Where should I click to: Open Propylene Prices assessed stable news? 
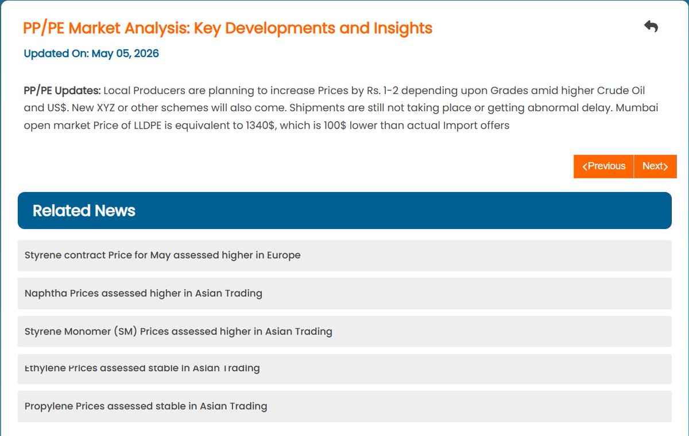tap(344, 406)
